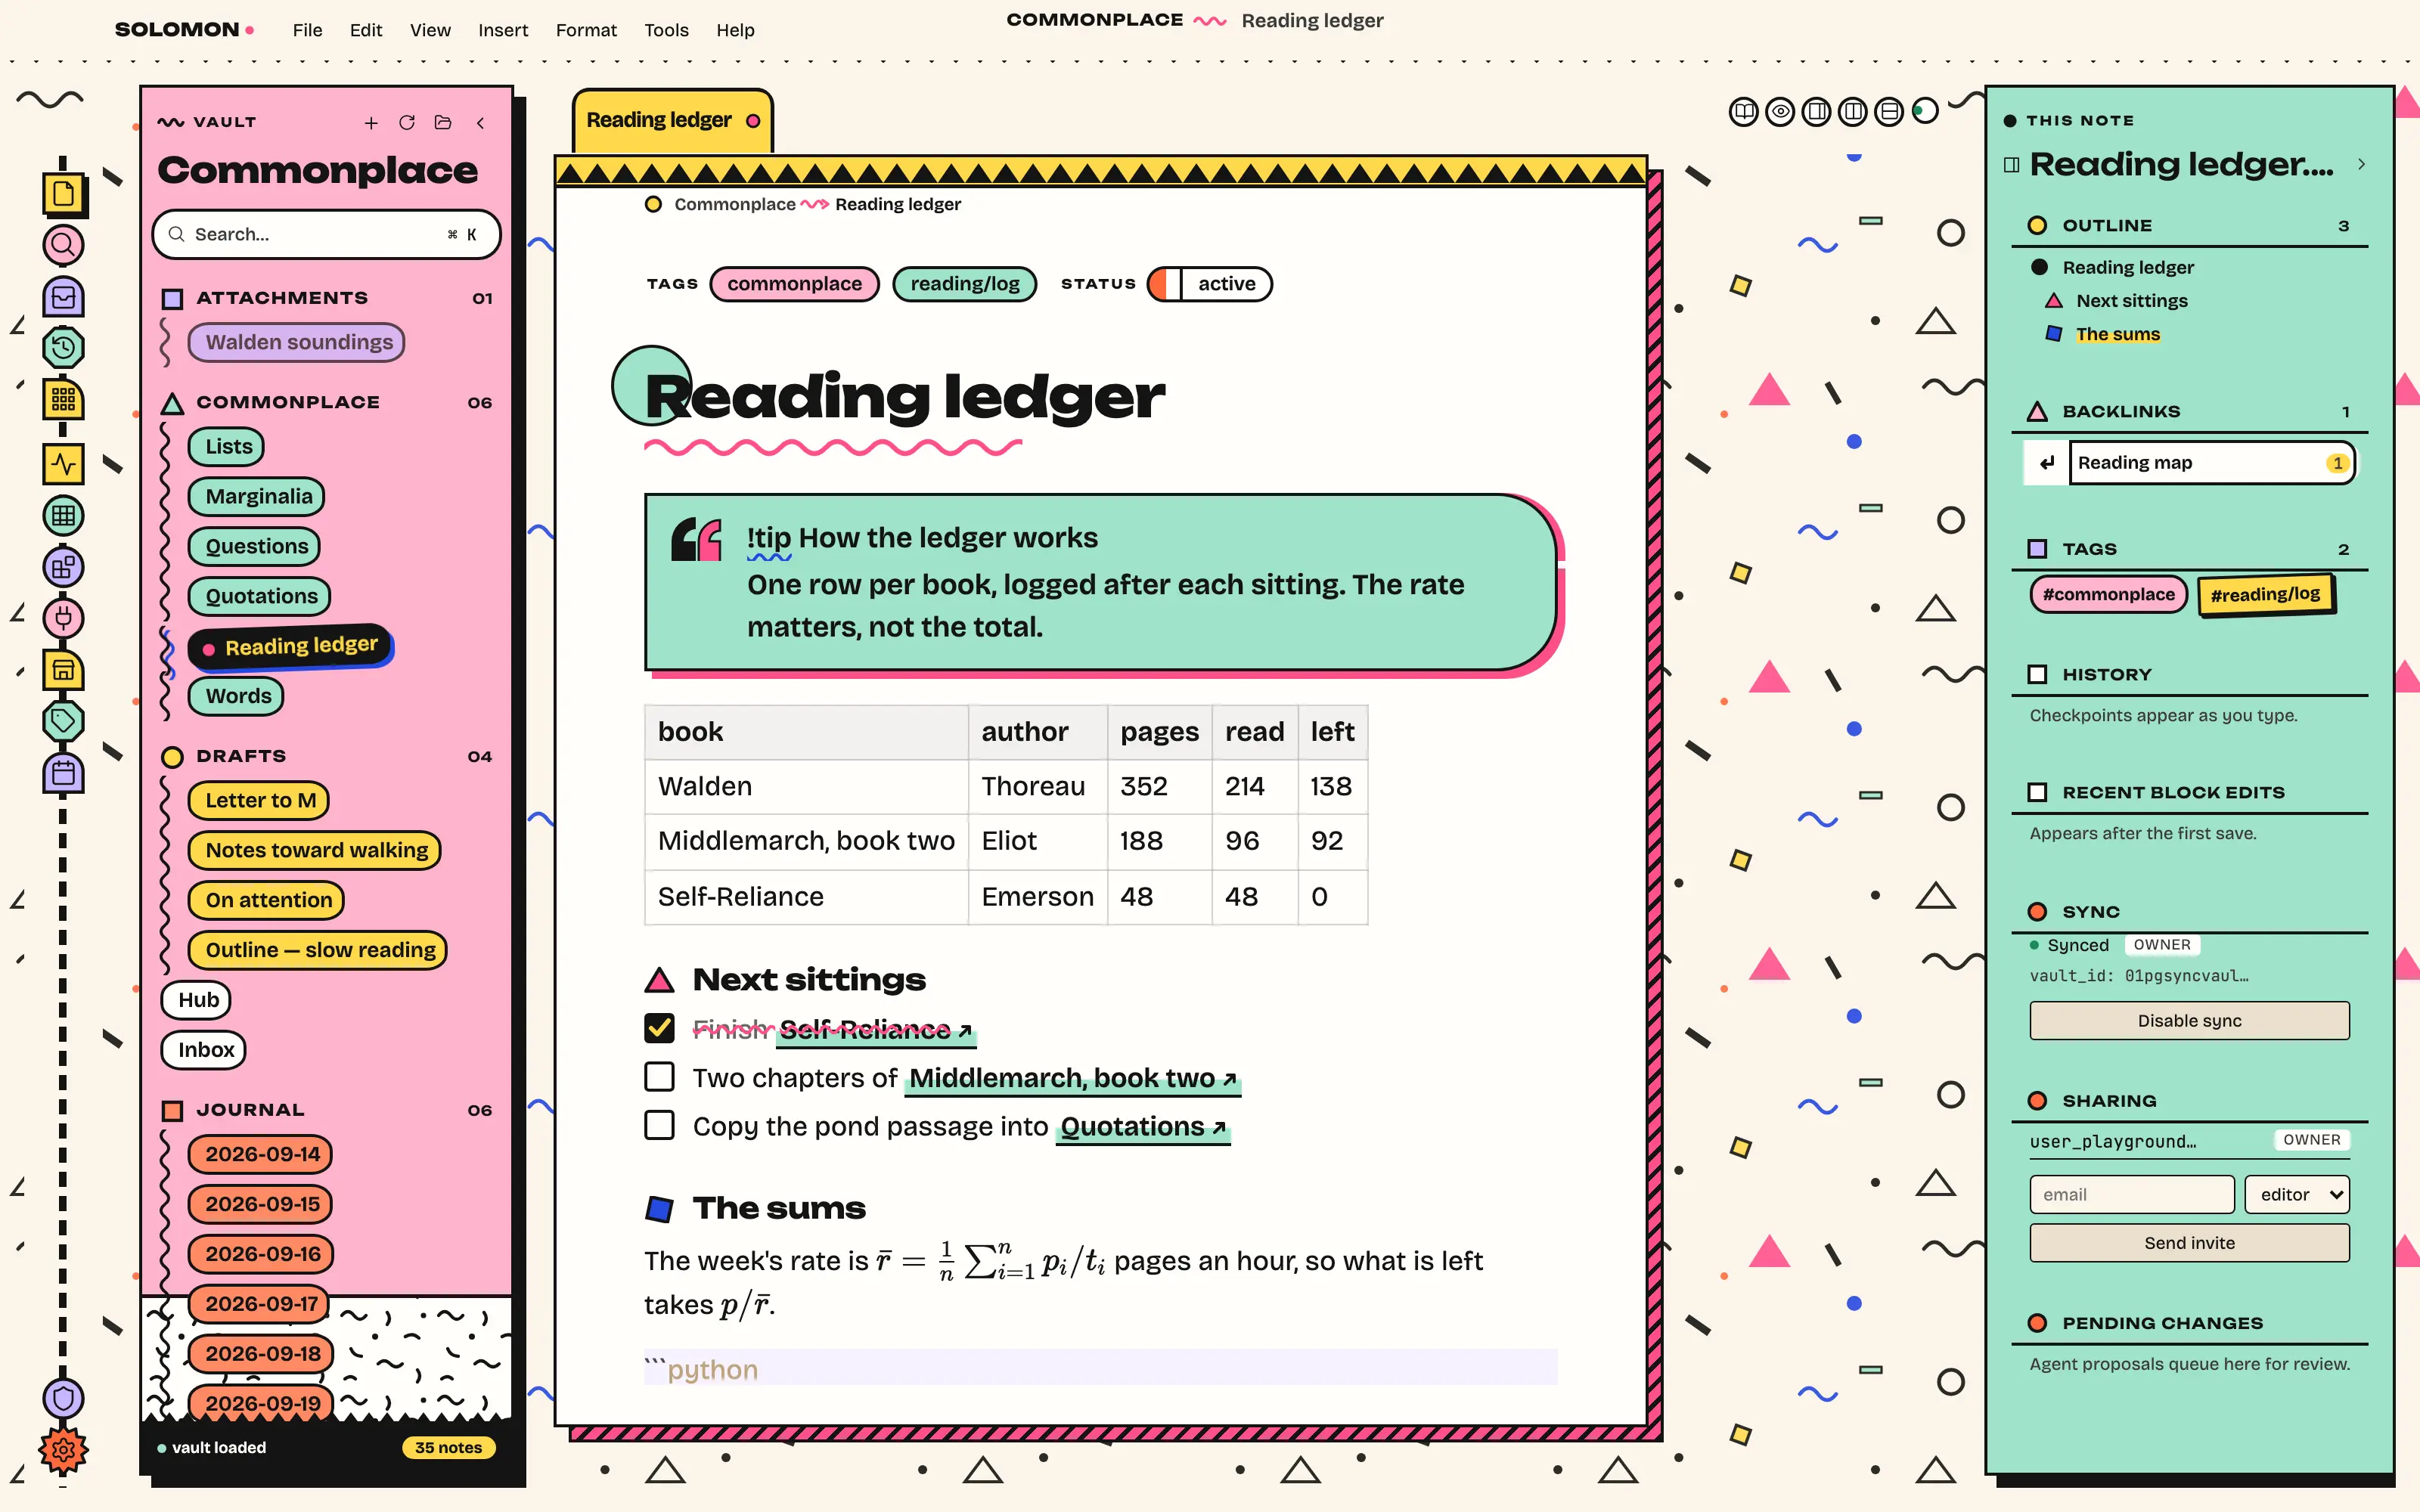The width and height of the screenshot is (2420, 1512).
Task: Expand the Reading ledger panel chevron
Action: [2361, 164]
